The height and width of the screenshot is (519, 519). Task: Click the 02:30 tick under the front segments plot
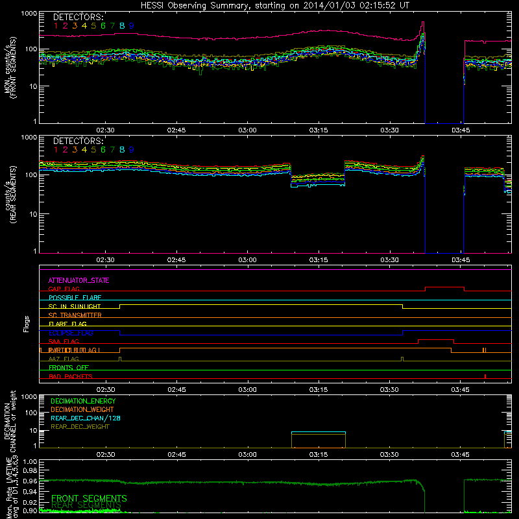pos(105,130)
